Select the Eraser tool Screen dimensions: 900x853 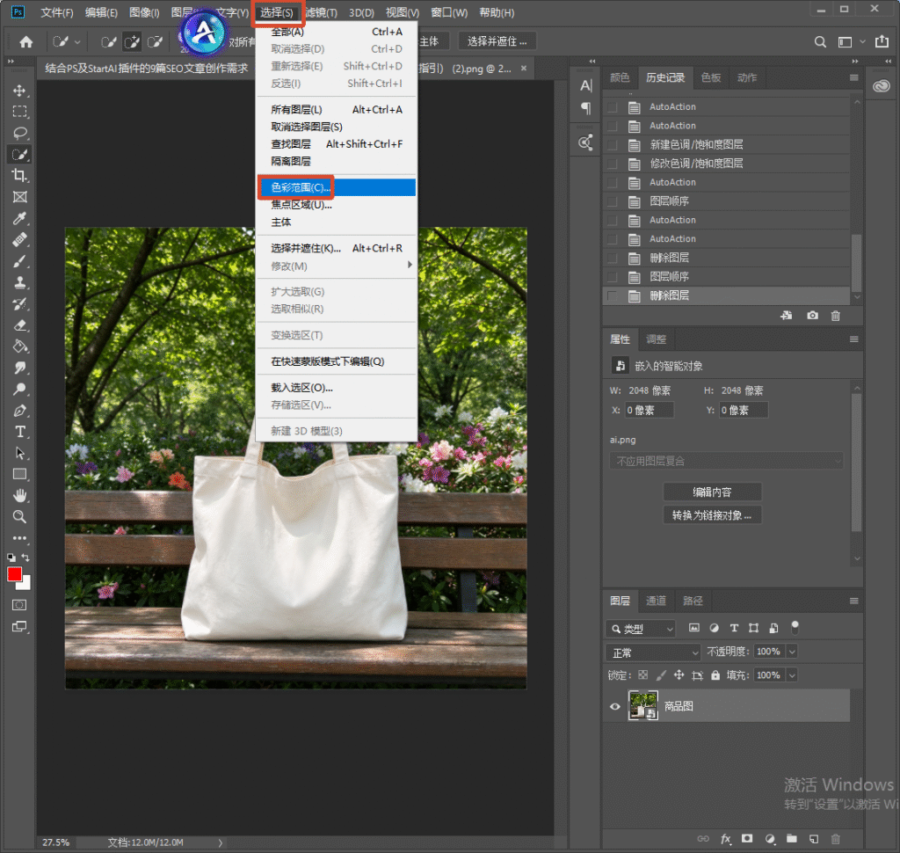[x=19, y=325]
